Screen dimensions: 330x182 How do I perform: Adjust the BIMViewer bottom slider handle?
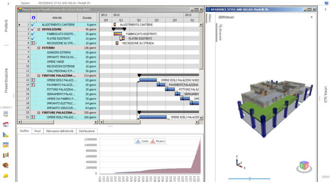pyautogui.click(x=250, y=179)
